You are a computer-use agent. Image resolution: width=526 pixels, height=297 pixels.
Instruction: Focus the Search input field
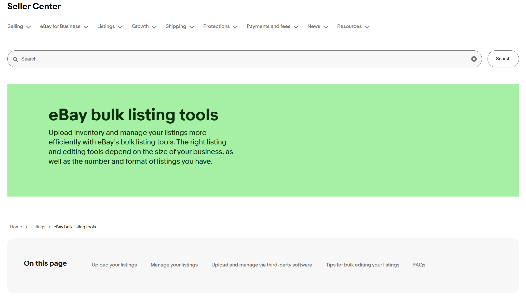(245, 59)
